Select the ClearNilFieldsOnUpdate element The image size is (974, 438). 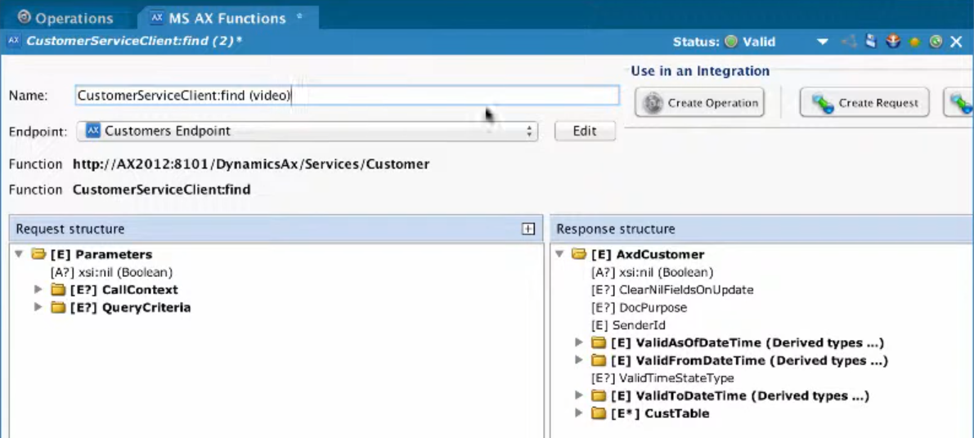click(x=673, y=290)
